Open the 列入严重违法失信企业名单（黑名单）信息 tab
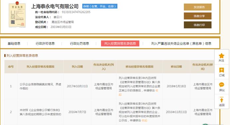230x125 pixels. pyautogui.click(x=181, y=44)
